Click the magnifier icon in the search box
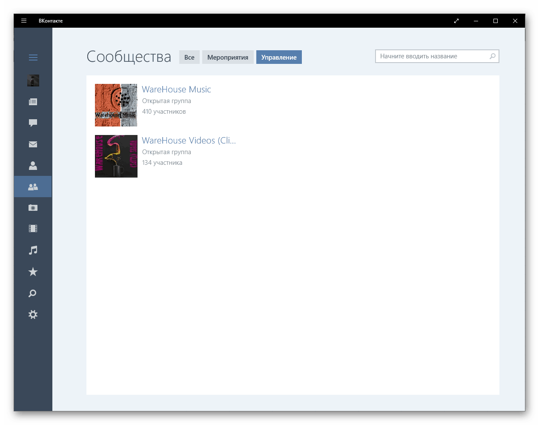Image resolution: width=539 pixels, height=425 pixels. point(493,56)
